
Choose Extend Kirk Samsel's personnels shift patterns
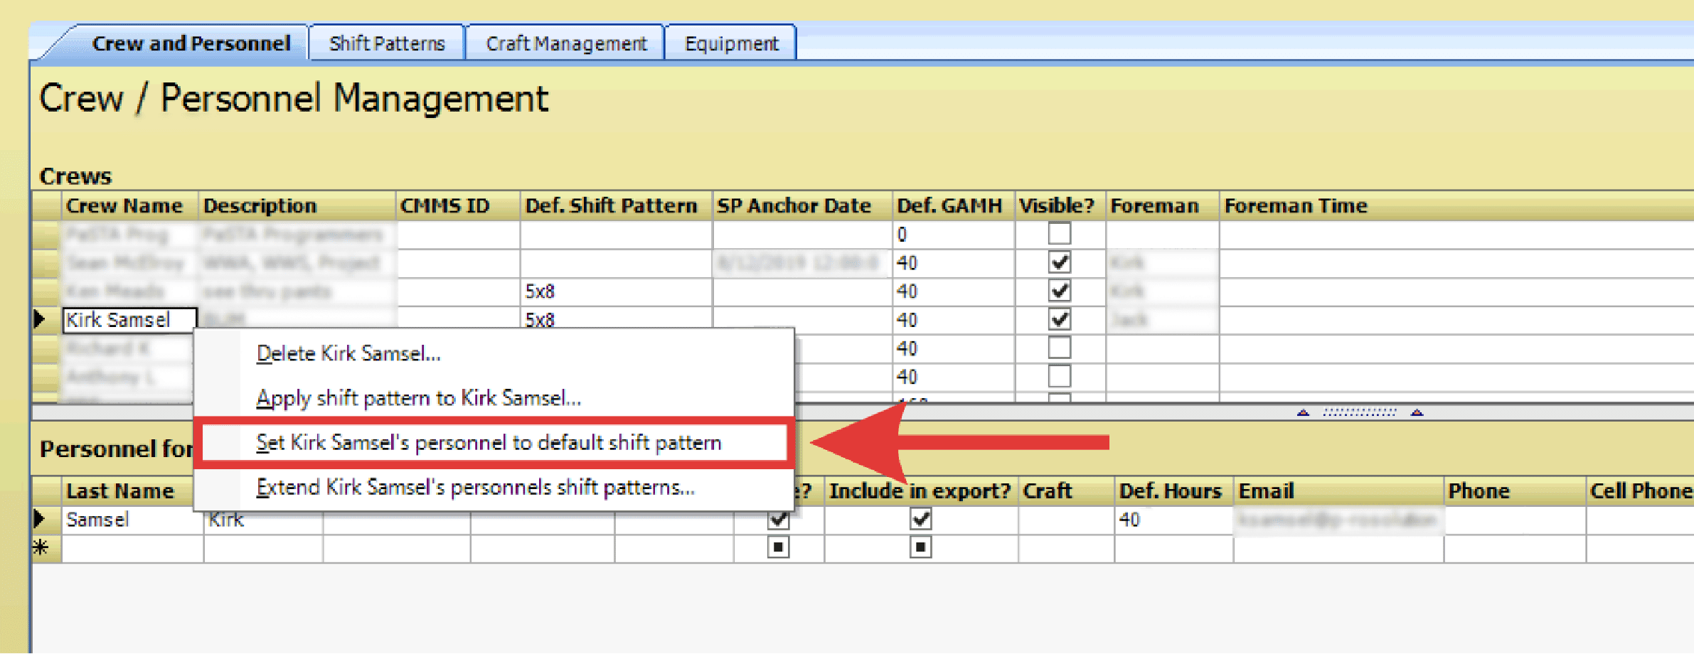pos(475,488)
